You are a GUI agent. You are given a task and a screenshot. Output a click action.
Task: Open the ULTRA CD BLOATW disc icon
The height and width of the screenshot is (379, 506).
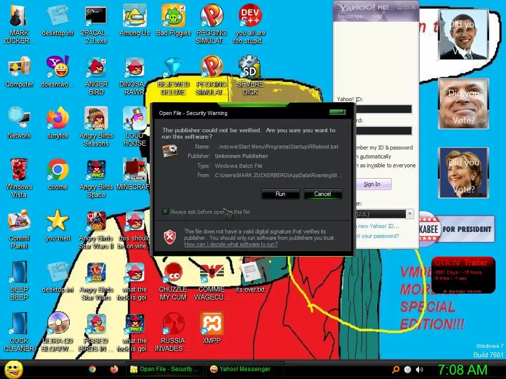[58, 332]
